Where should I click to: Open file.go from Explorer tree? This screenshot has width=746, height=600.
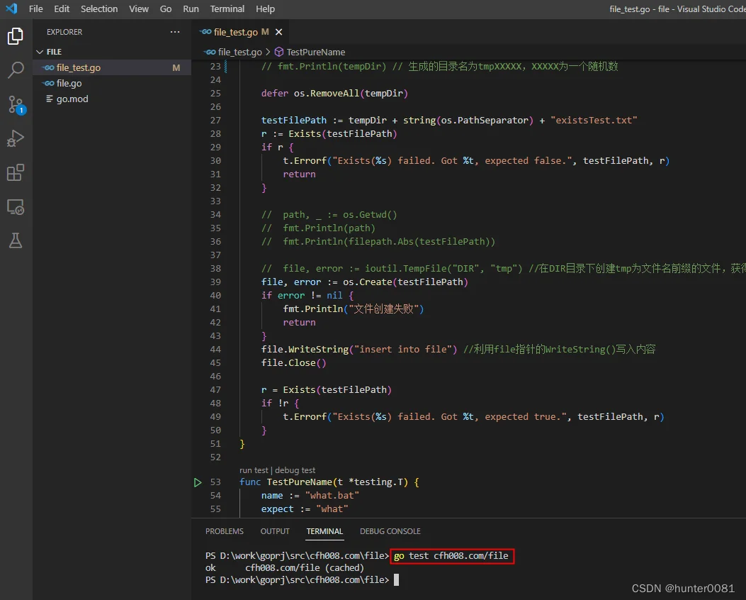coord(112,84)
